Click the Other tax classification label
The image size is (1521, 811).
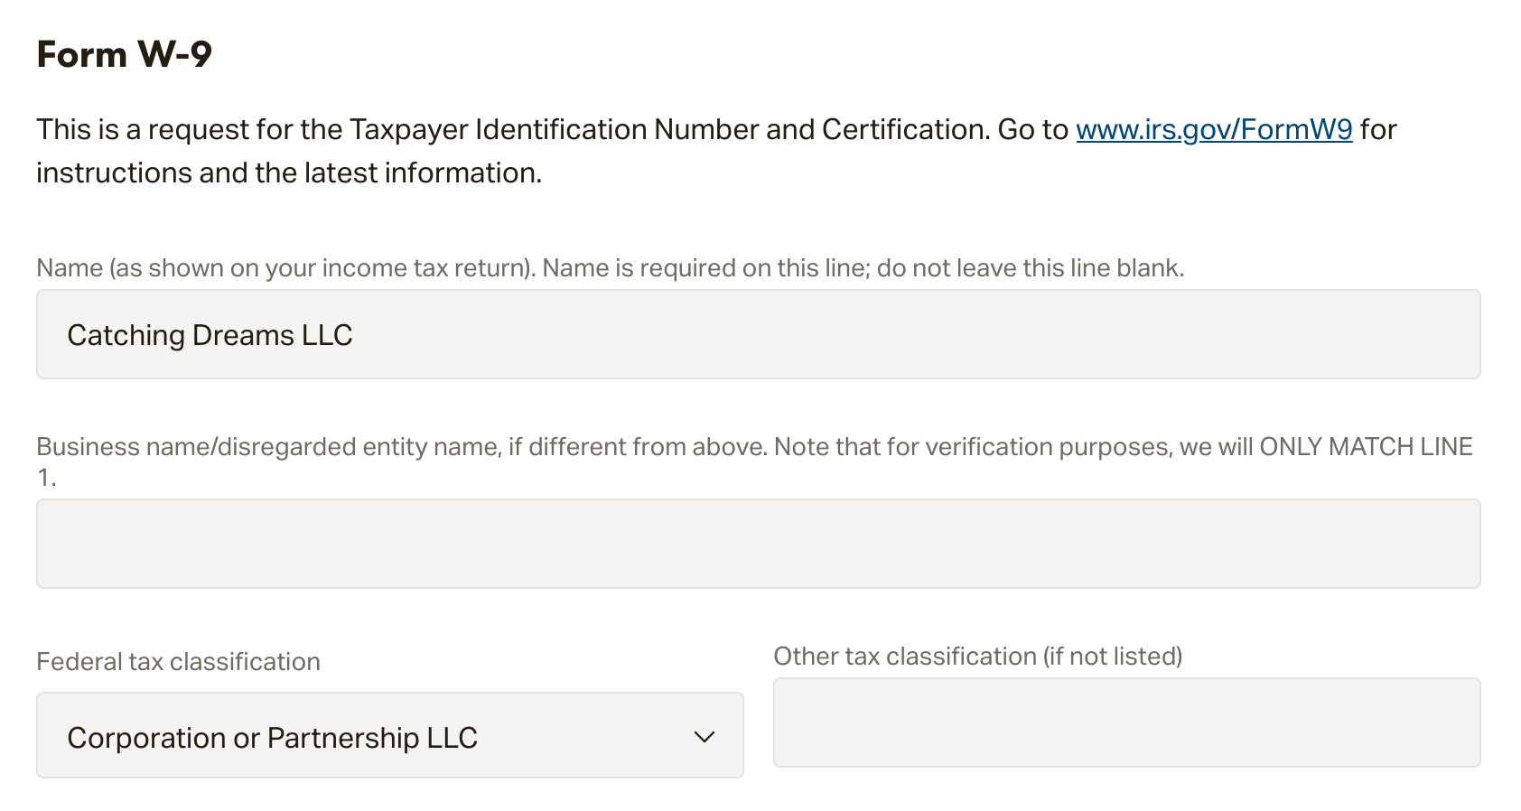point(977,656)
